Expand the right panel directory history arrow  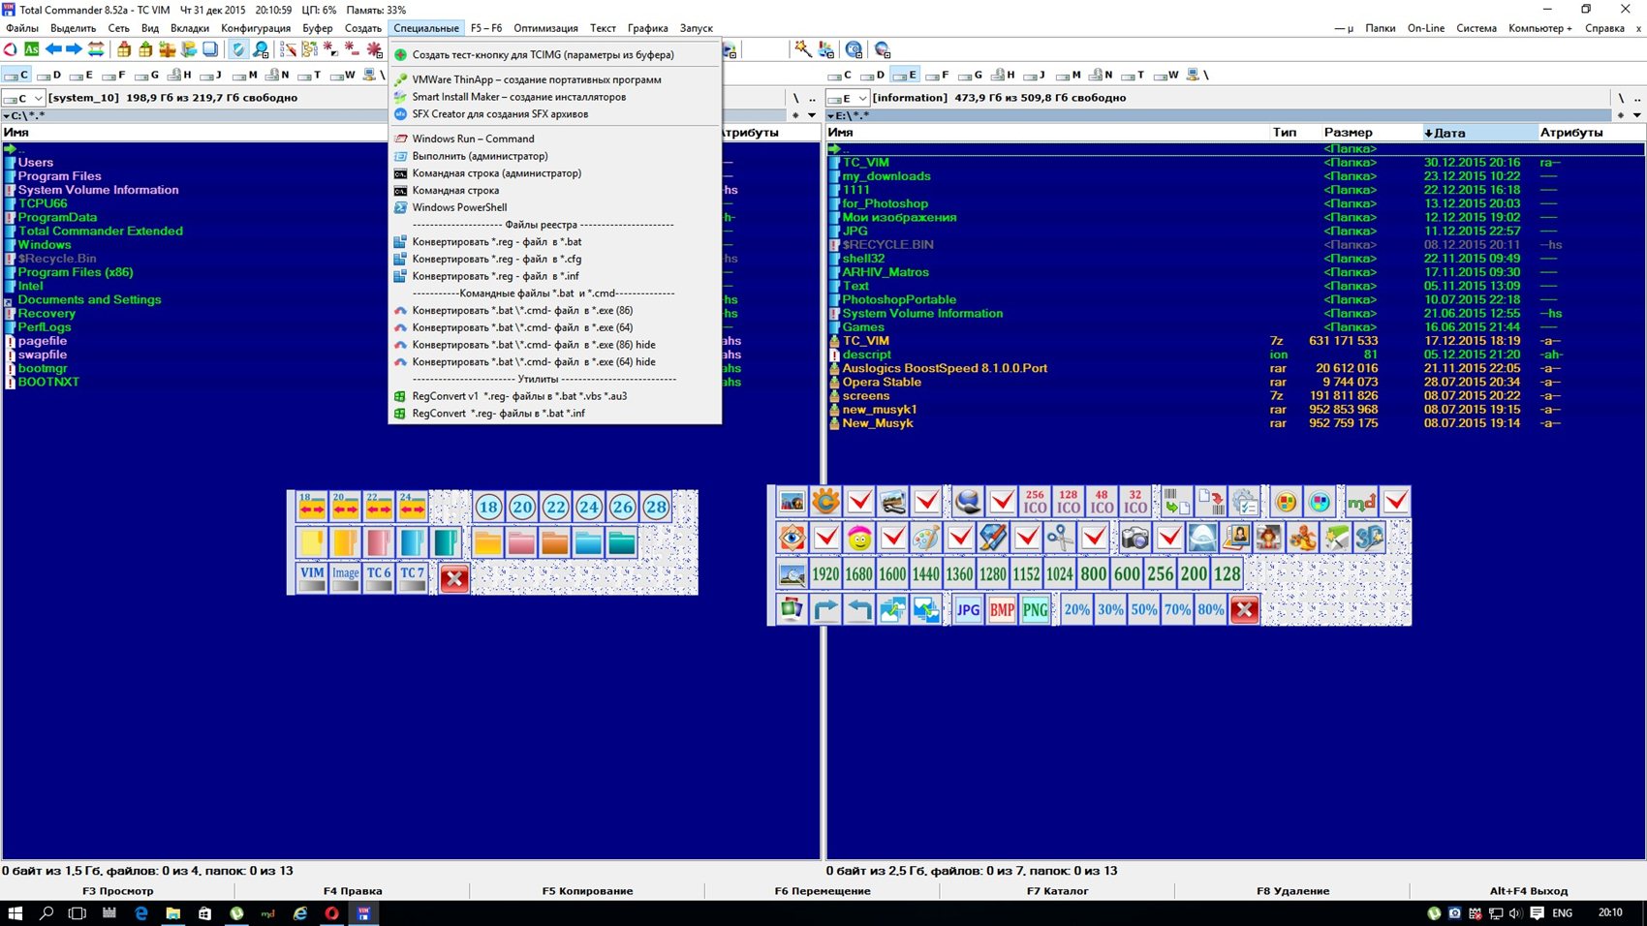(1636, 115)
